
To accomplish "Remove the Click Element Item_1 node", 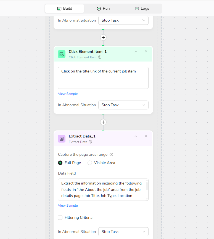I will [146, 51].
